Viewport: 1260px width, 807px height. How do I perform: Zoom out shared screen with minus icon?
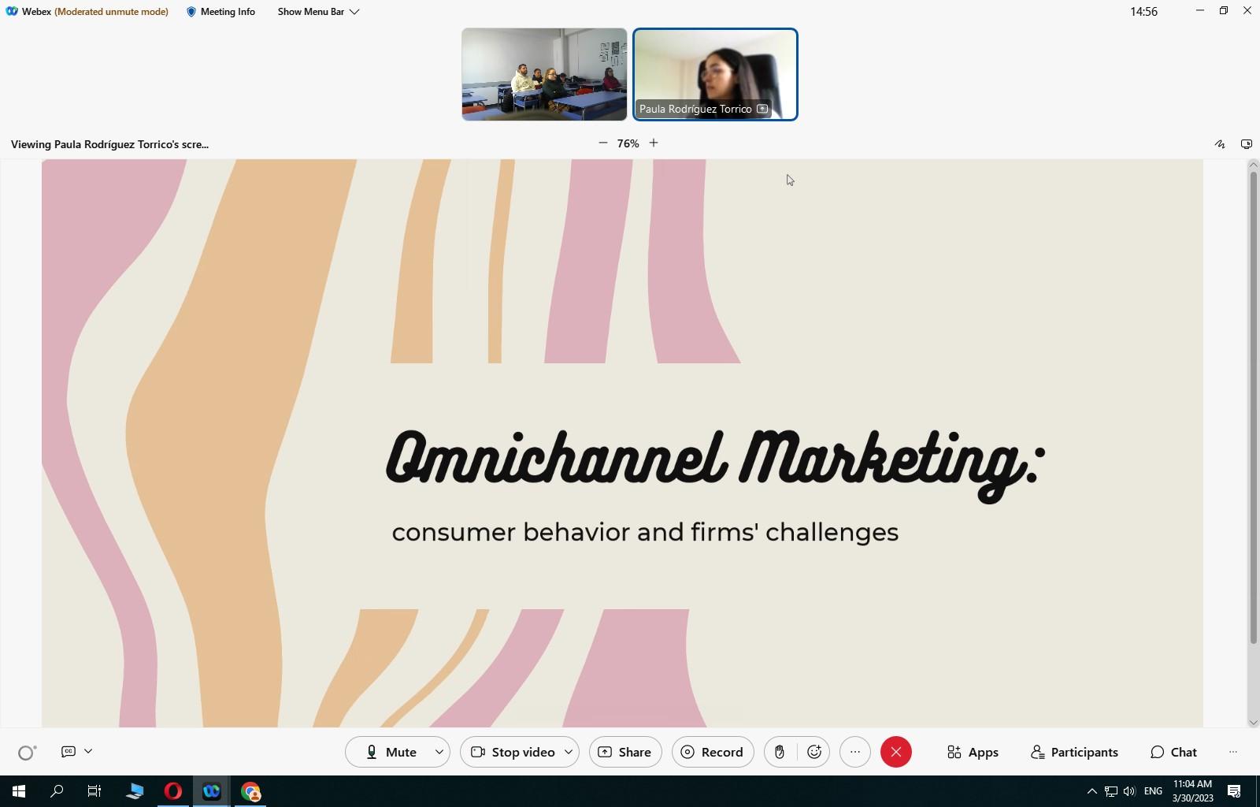[603, 143]
